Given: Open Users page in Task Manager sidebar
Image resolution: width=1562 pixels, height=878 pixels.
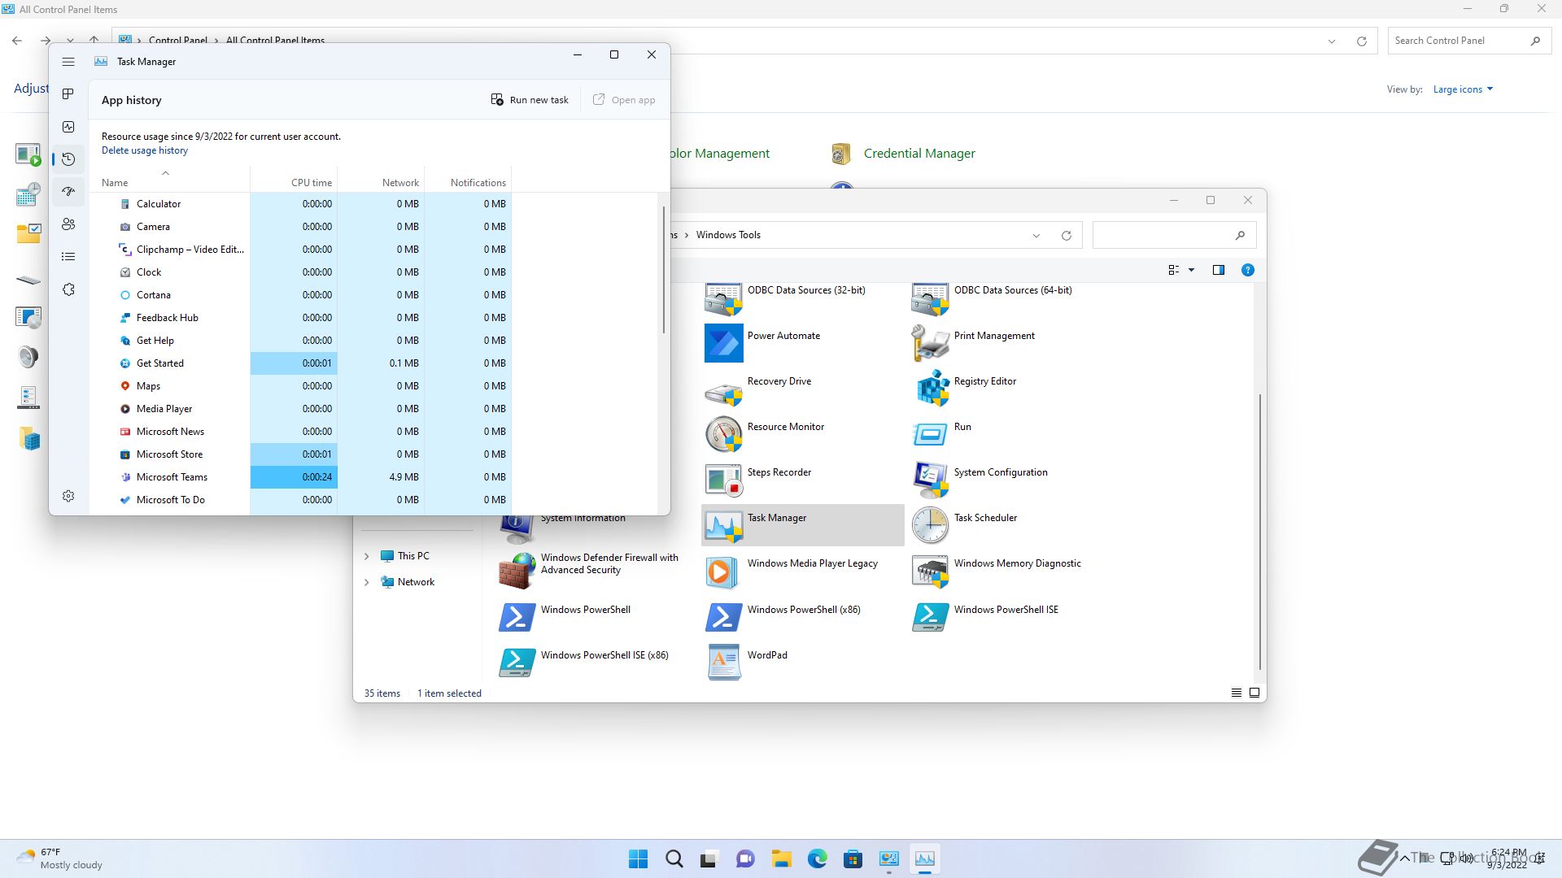Looking at the screenshot, I should (x=68, y=224).
